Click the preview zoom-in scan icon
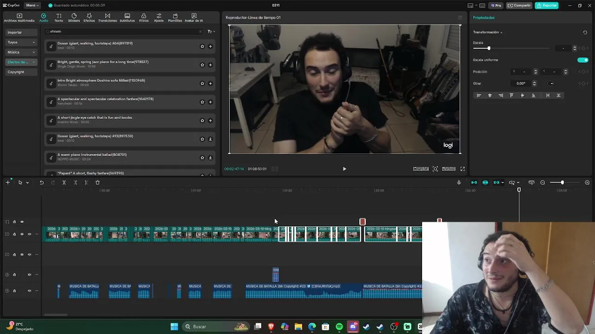Viewport: 595px width, 334px height. click(x=435, y=169)
